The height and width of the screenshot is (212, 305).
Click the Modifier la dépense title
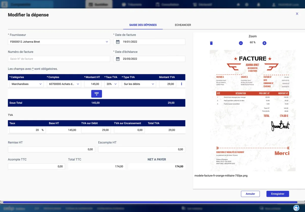(28, 15)
